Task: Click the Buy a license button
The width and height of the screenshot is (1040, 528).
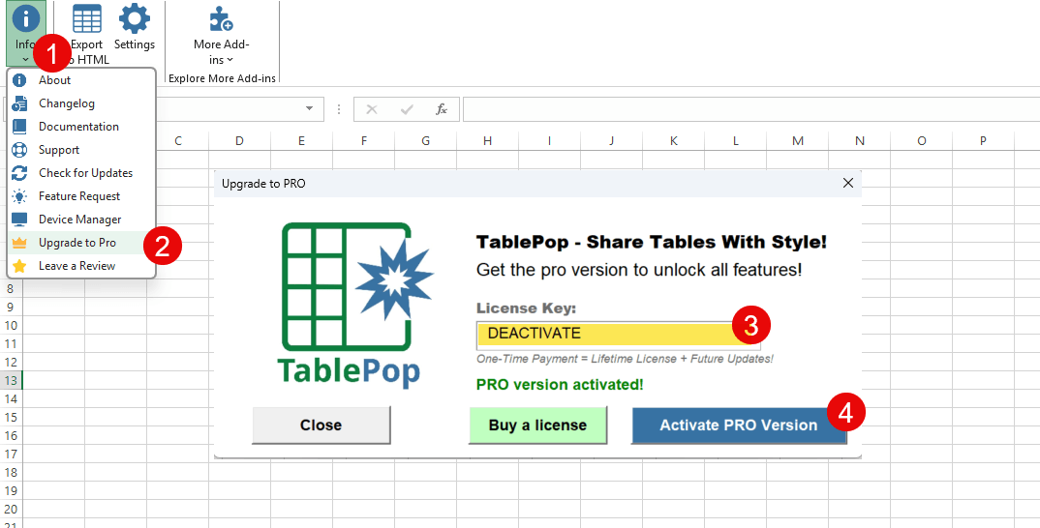Action: [537, 425]
